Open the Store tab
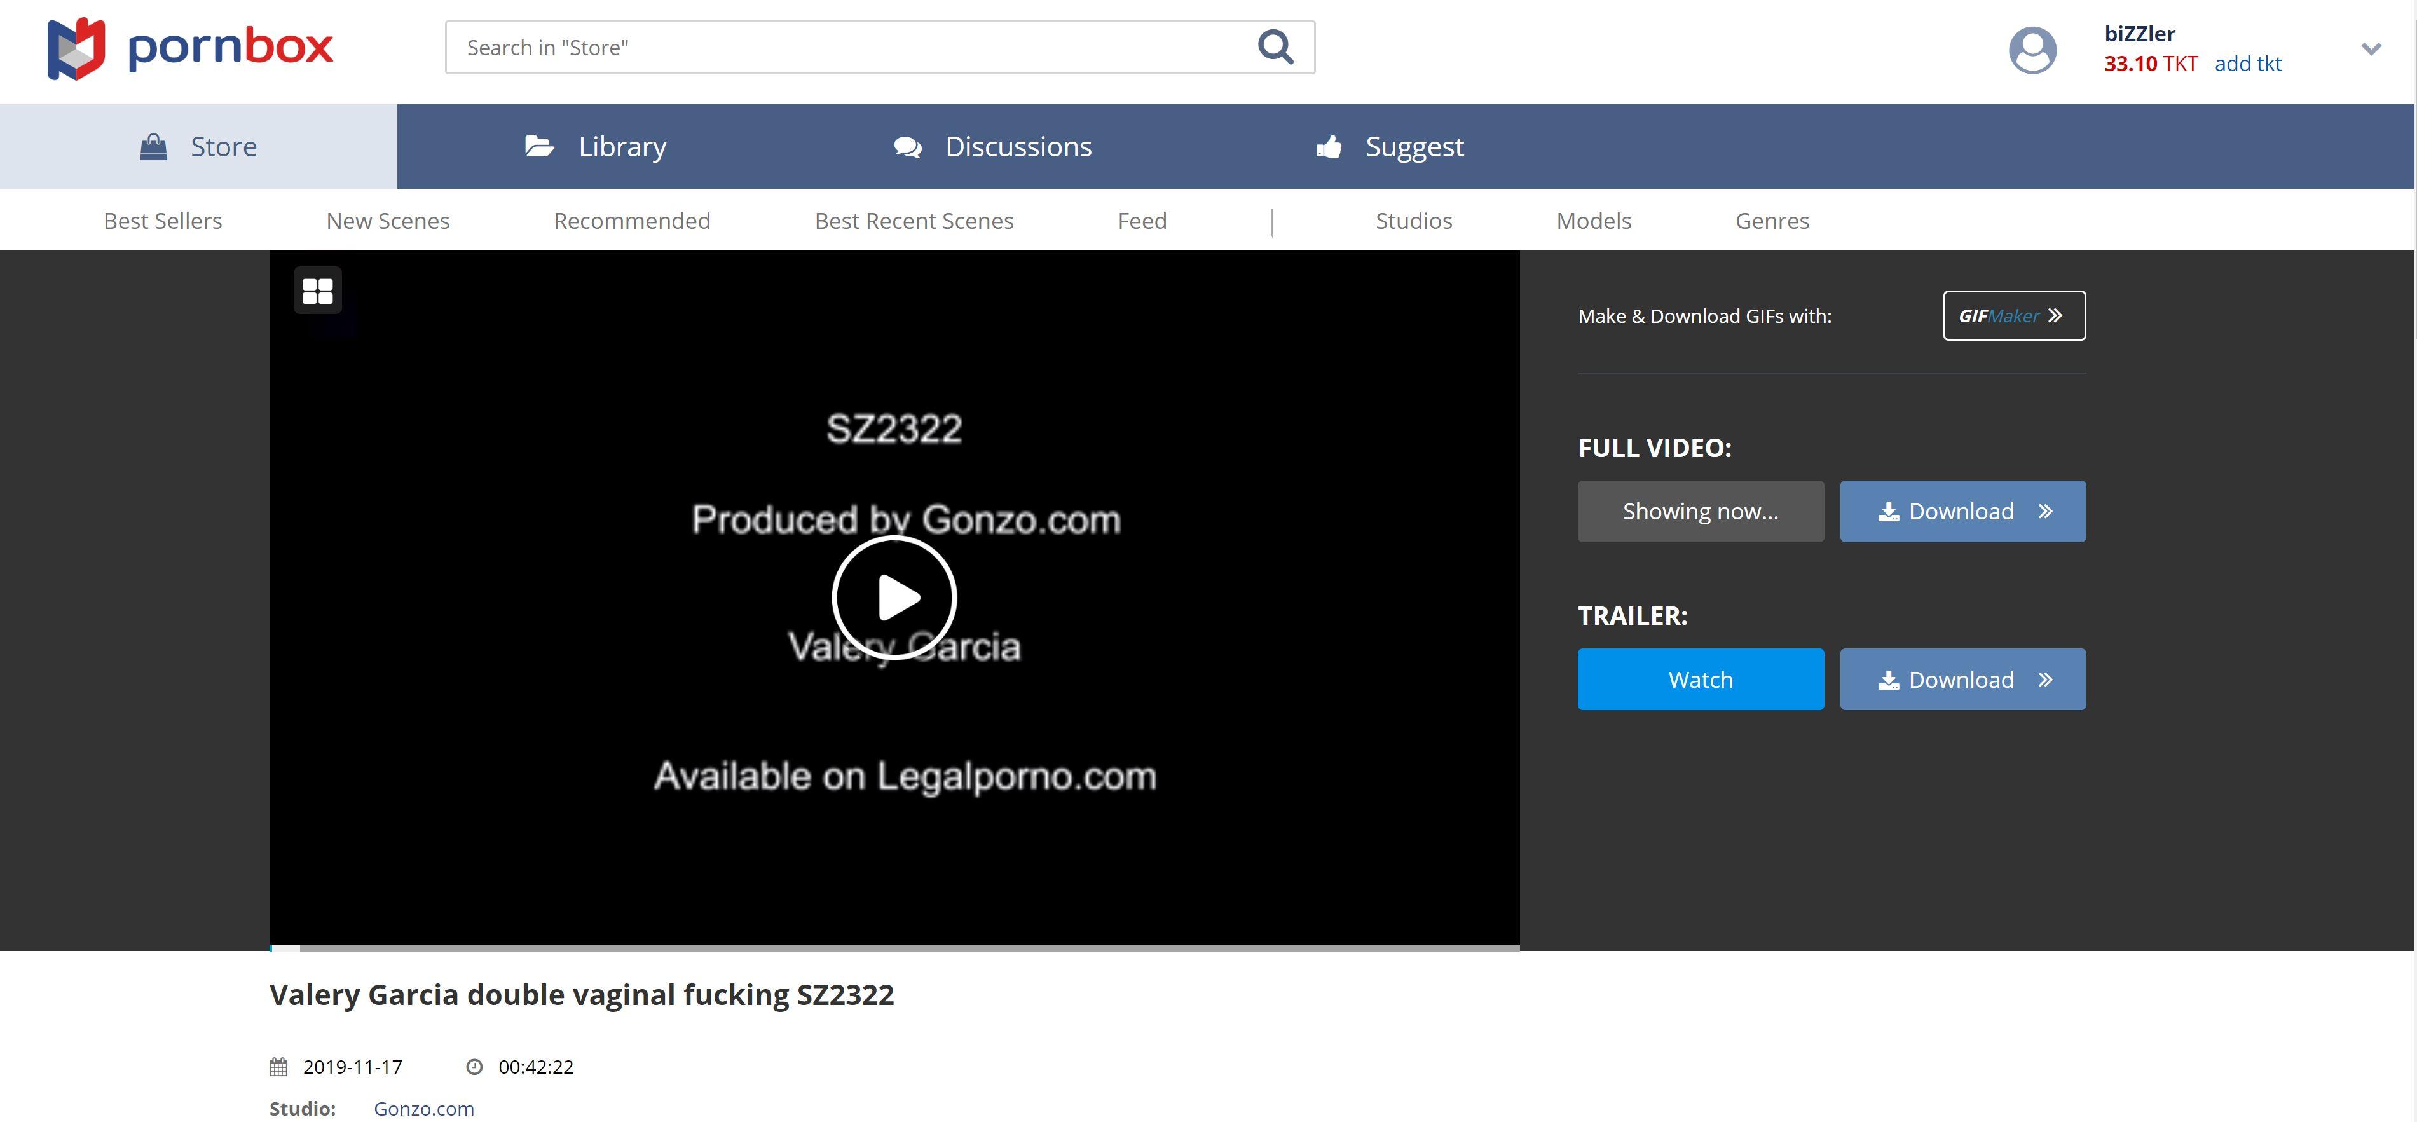The height and width of the screenshot is (1122, 2417). 198,146
